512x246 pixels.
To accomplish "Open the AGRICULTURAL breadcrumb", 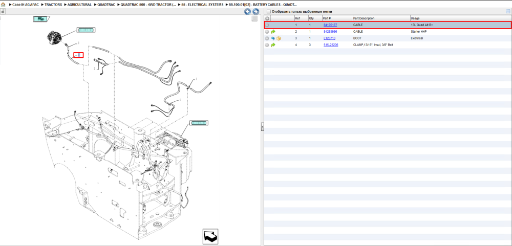I will pyautogui.click(x=79, y=5).
